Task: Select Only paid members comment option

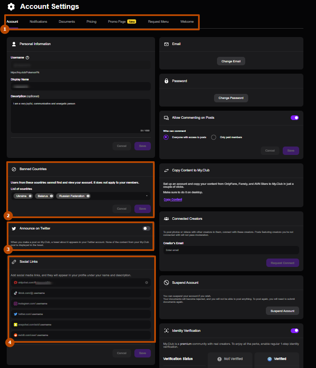Action: [x=214, y=137]
